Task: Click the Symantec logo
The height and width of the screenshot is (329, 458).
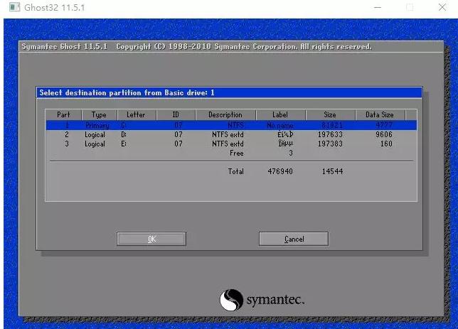Action: (x=262, y=300)
